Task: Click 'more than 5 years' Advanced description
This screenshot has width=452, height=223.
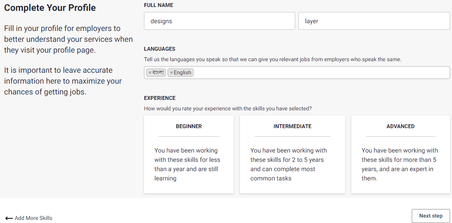Action: [400, 165]
